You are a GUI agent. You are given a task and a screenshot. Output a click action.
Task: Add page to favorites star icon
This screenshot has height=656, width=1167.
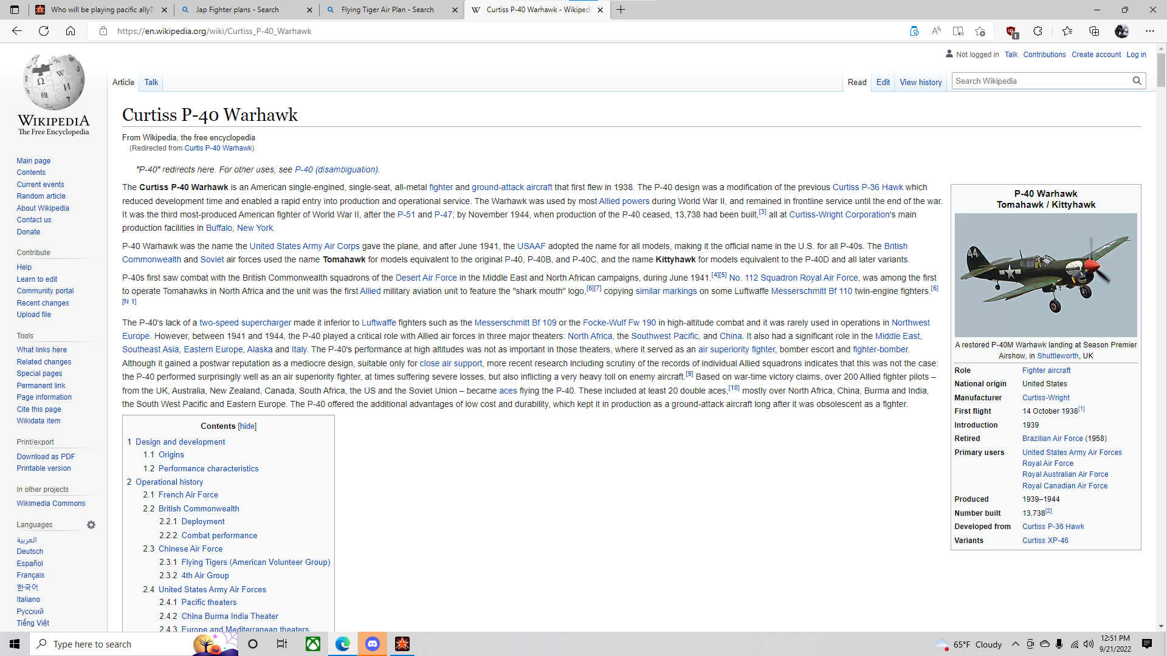(x=980, y=31)
